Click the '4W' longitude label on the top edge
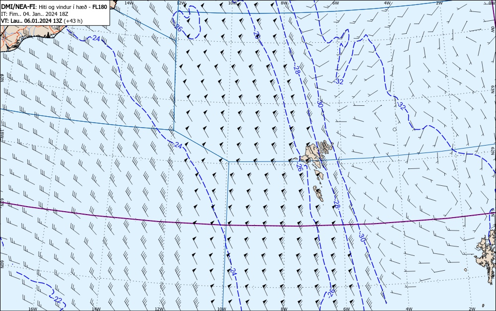 click(x=387, y=3)
